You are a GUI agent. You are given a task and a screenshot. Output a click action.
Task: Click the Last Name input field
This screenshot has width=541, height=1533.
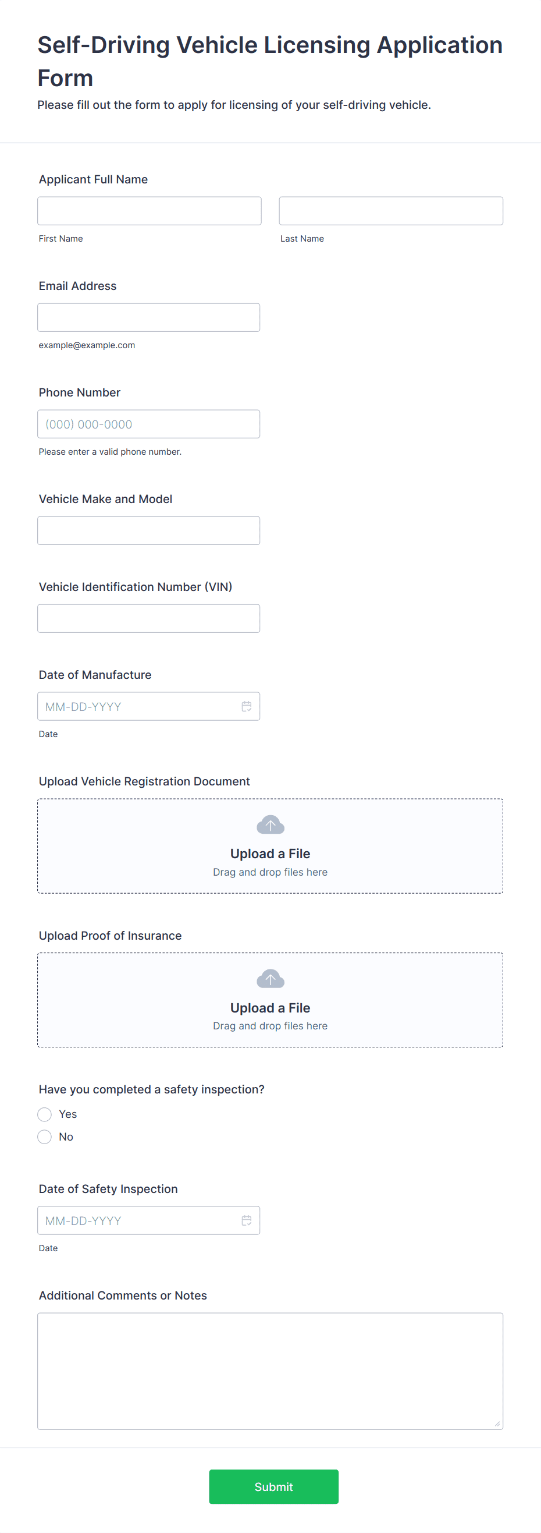click(391, 211)
